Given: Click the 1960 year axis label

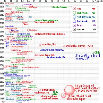Looking at the screenshot, I should click(2, 53).
